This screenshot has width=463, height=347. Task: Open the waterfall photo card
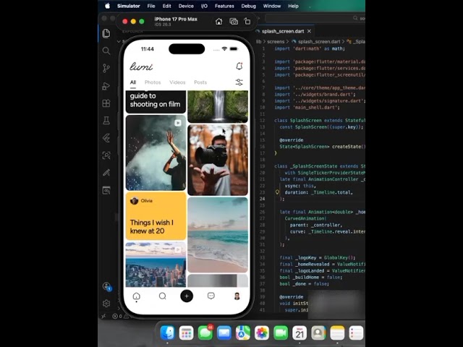pos(218,106)
